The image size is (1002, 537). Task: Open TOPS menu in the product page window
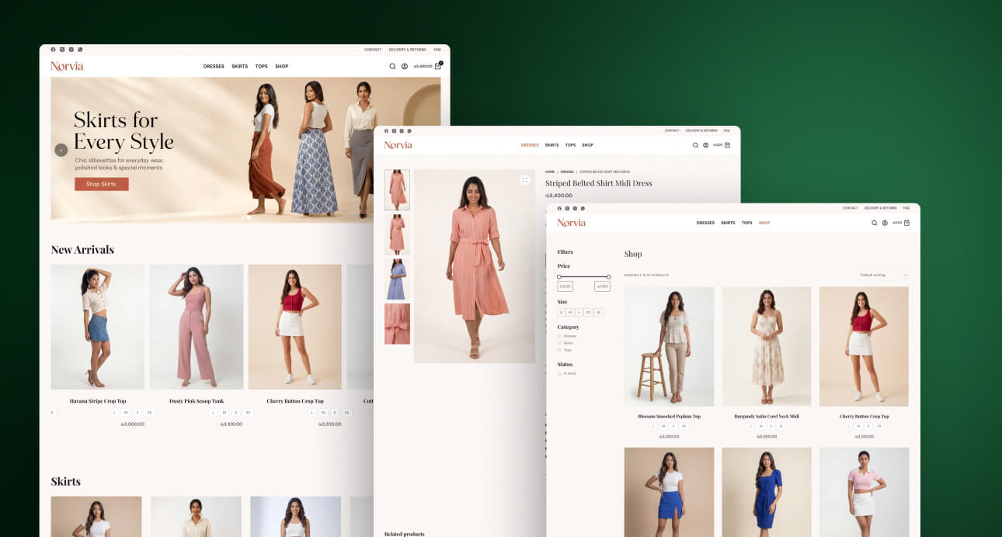coord(570,145)
